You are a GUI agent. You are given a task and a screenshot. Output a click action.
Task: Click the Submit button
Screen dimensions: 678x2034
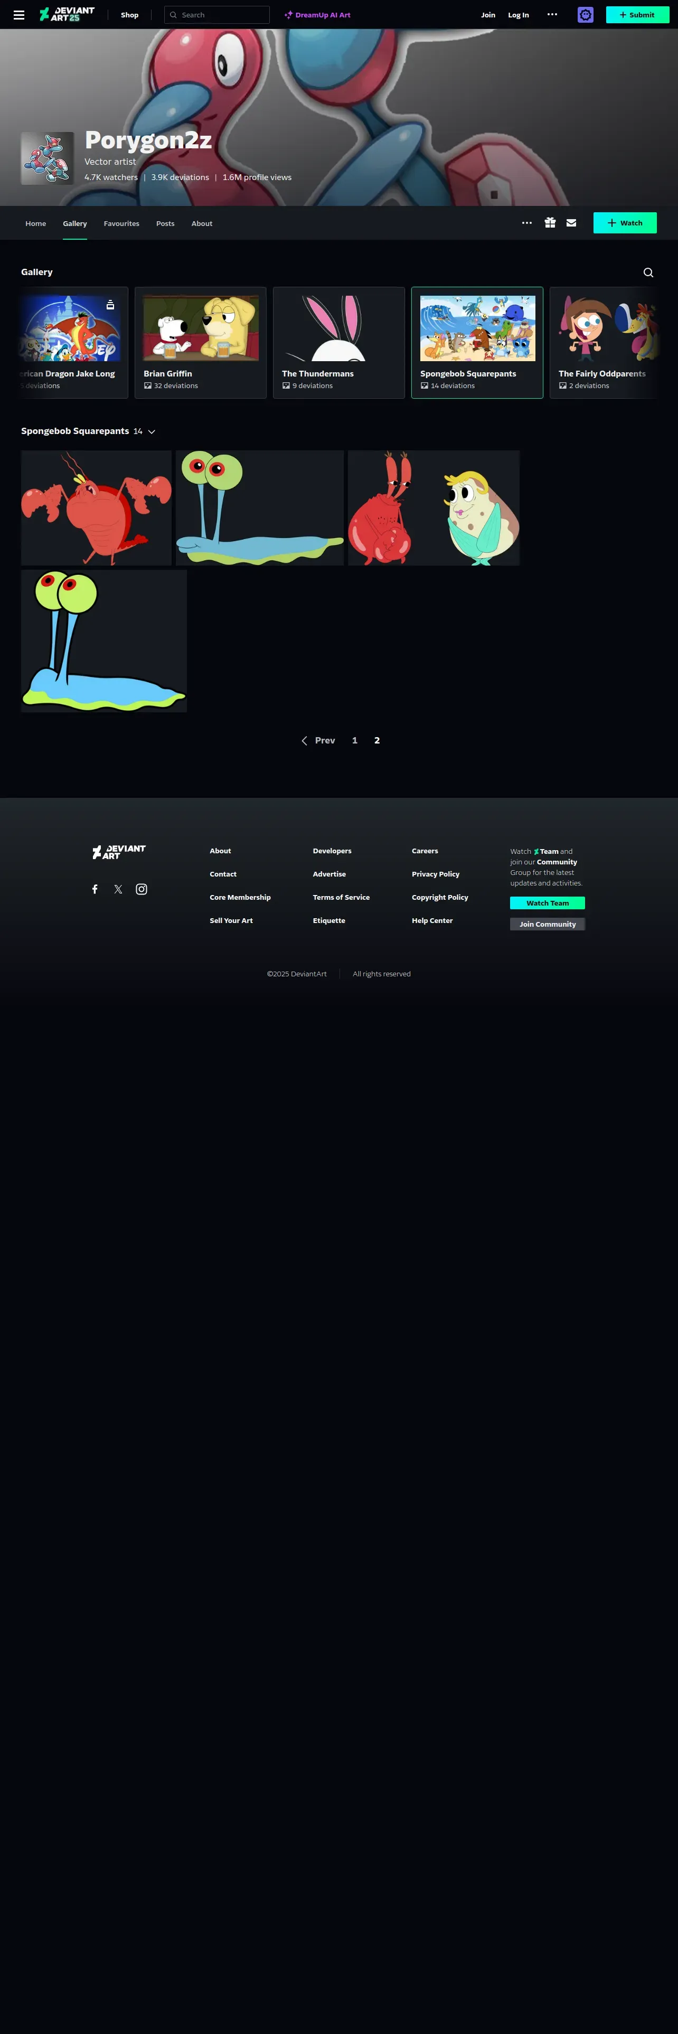pyautogui.click(x=637, y=15)
